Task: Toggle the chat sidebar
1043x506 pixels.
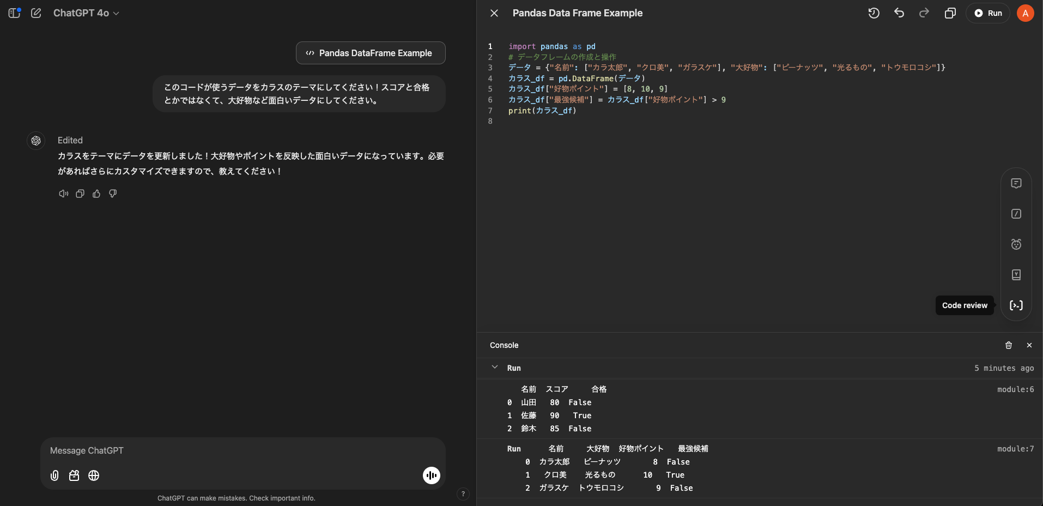Action: (x=14, y=13)
